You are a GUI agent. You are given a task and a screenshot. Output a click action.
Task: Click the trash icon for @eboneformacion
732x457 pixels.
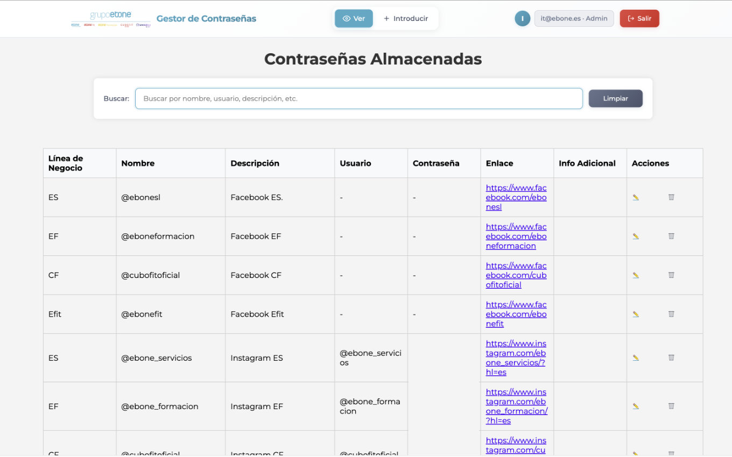click(x=671, y=235)
